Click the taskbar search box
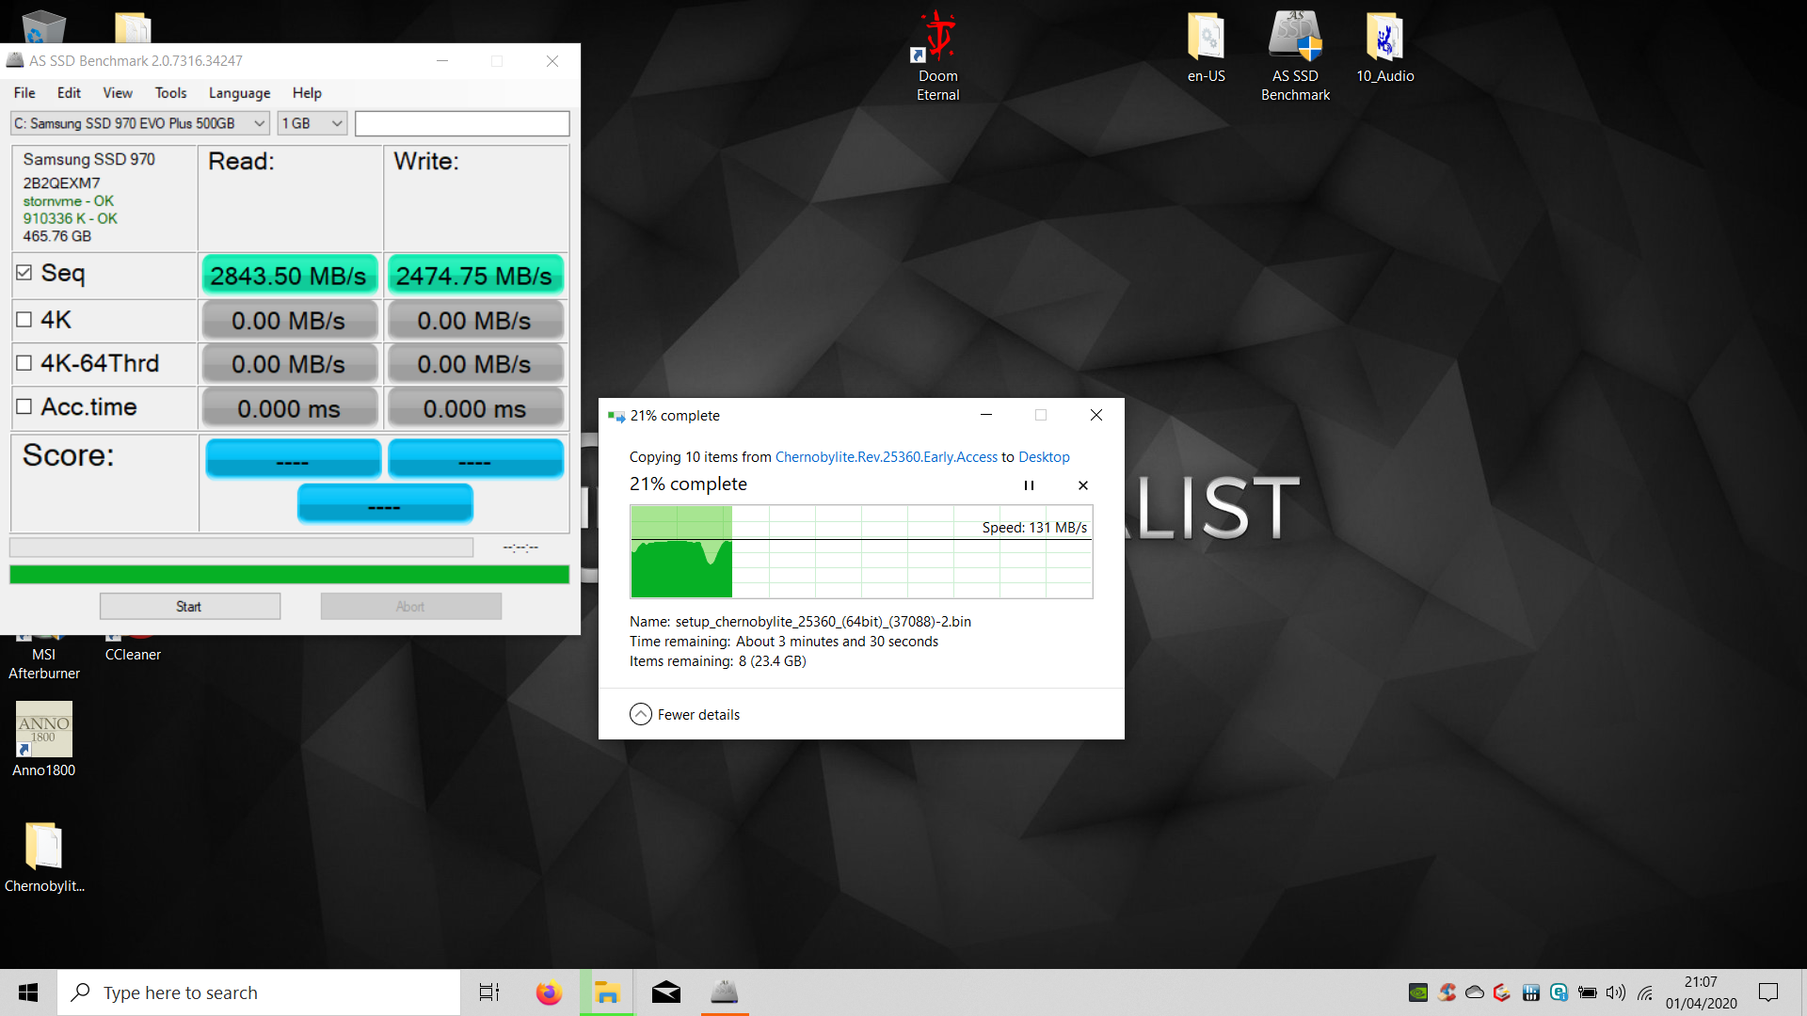 click(x=259, y=992)
